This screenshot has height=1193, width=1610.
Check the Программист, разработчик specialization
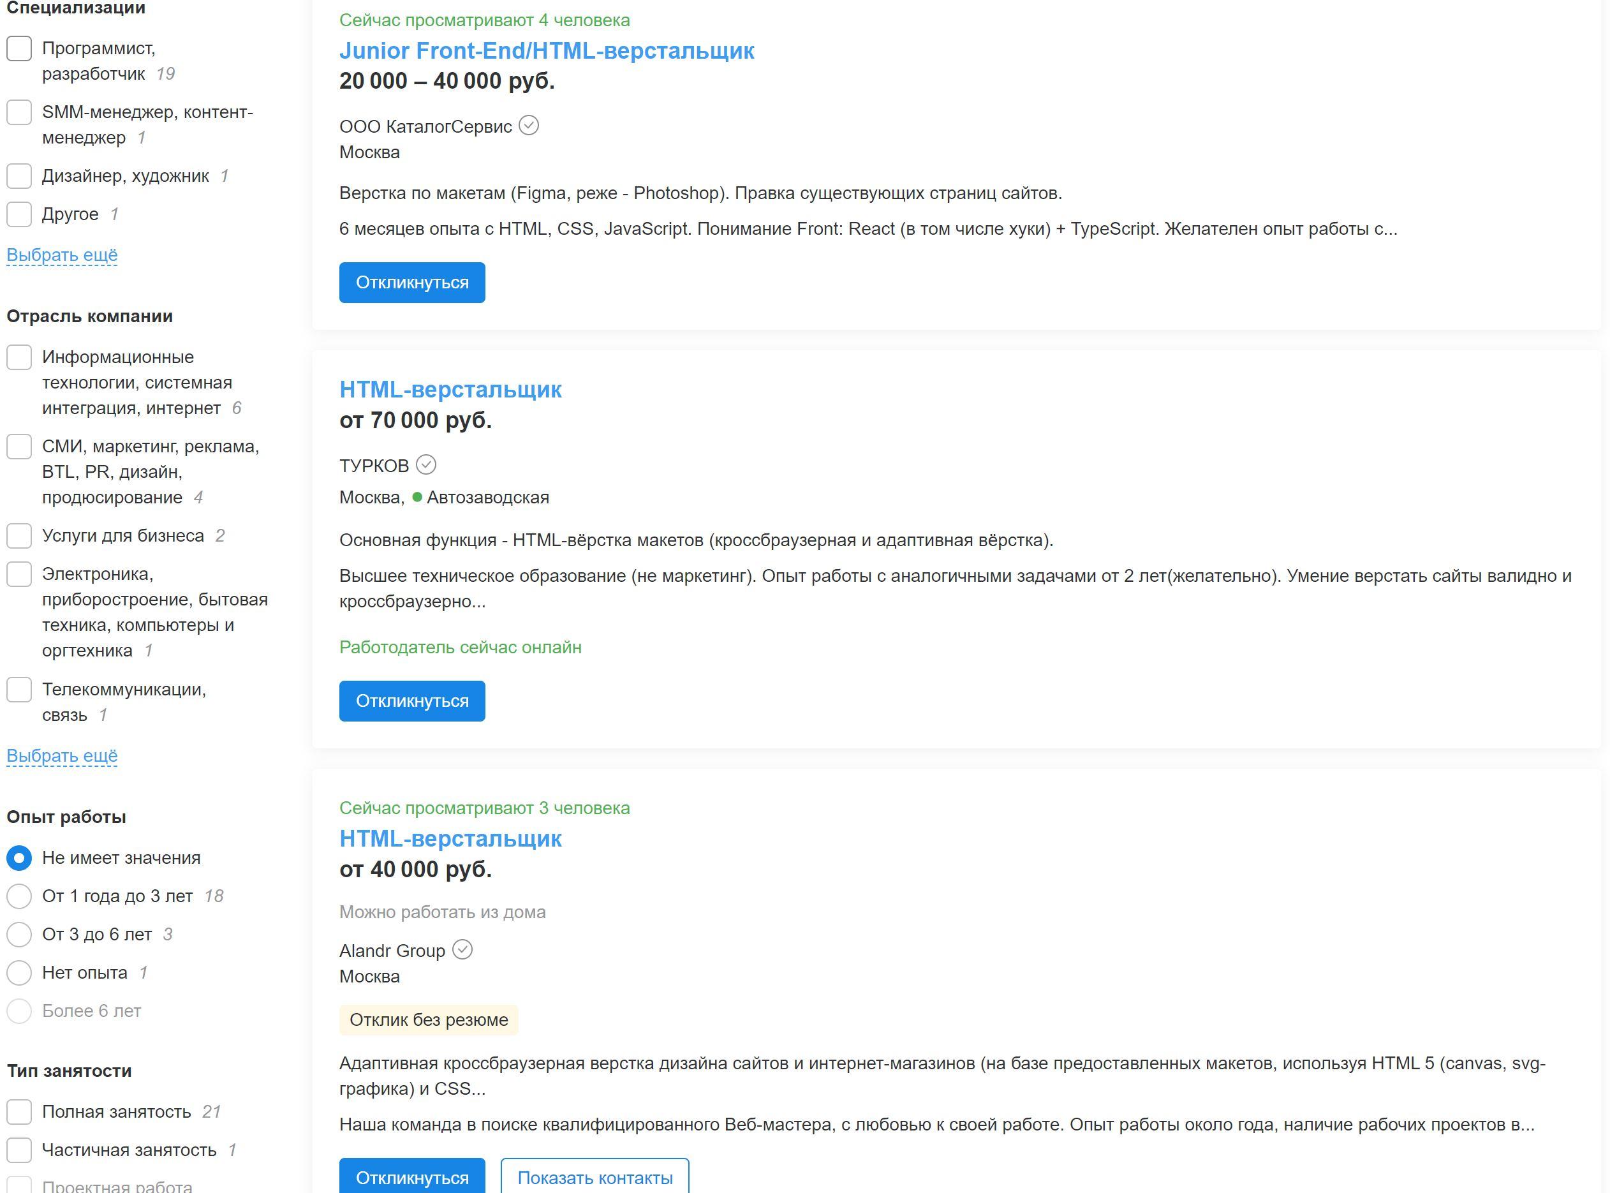pos(20,48)
